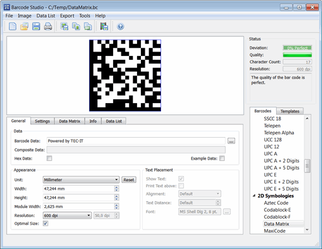The width and height of the screenshot is (322, 249).
Task: Click the Data Matrix barcode preview image
Action: pos(125,75)
